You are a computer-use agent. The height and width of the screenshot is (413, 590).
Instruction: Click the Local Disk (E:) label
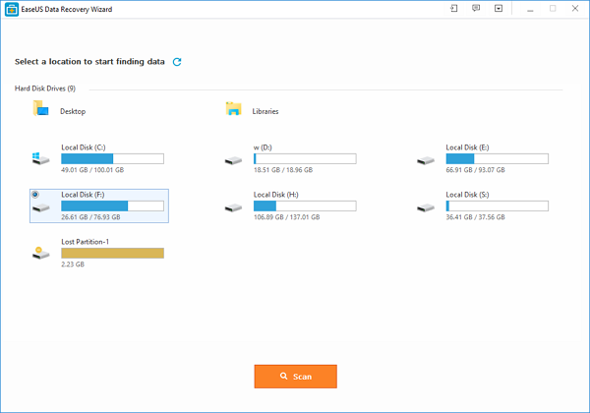467,147
